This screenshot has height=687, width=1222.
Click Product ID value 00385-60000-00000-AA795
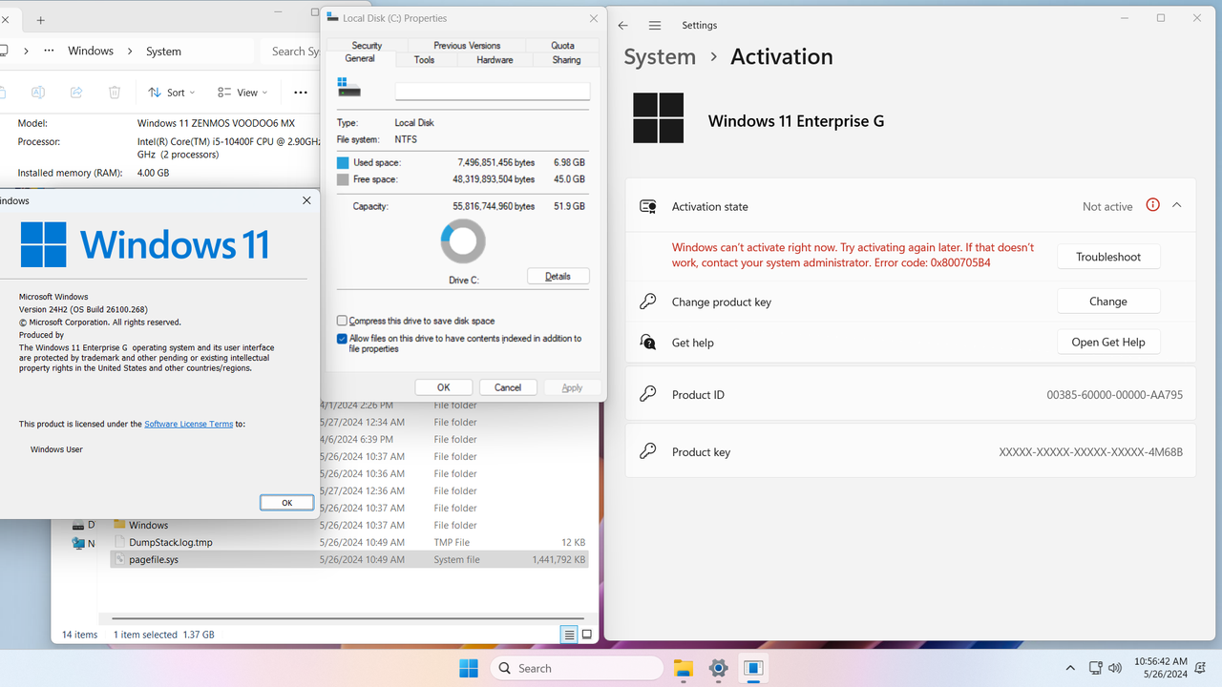(1114, 395)
